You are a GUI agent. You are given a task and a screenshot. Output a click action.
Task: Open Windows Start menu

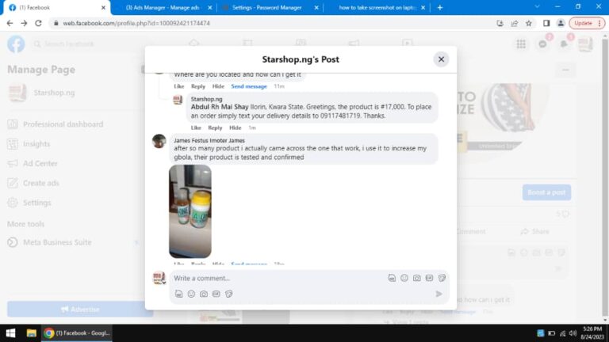coord(10,333)
